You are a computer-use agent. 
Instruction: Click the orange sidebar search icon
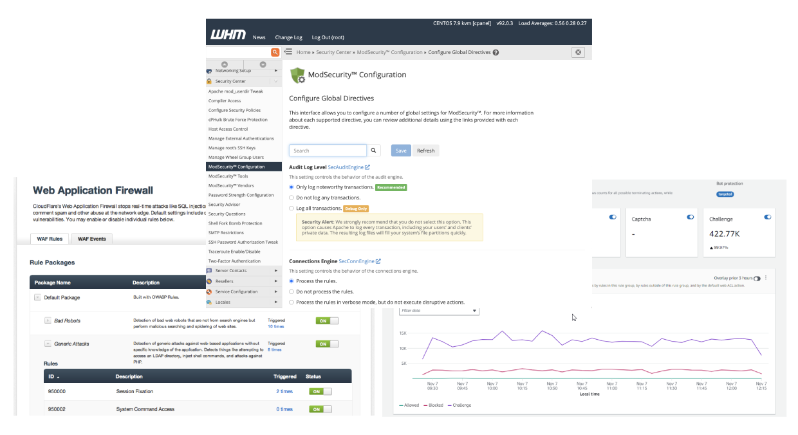[275, 52]
